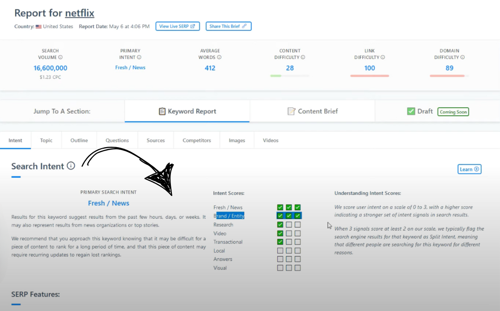Click the Learn video button
The image size is (500, 311).
tap(469, 169)
